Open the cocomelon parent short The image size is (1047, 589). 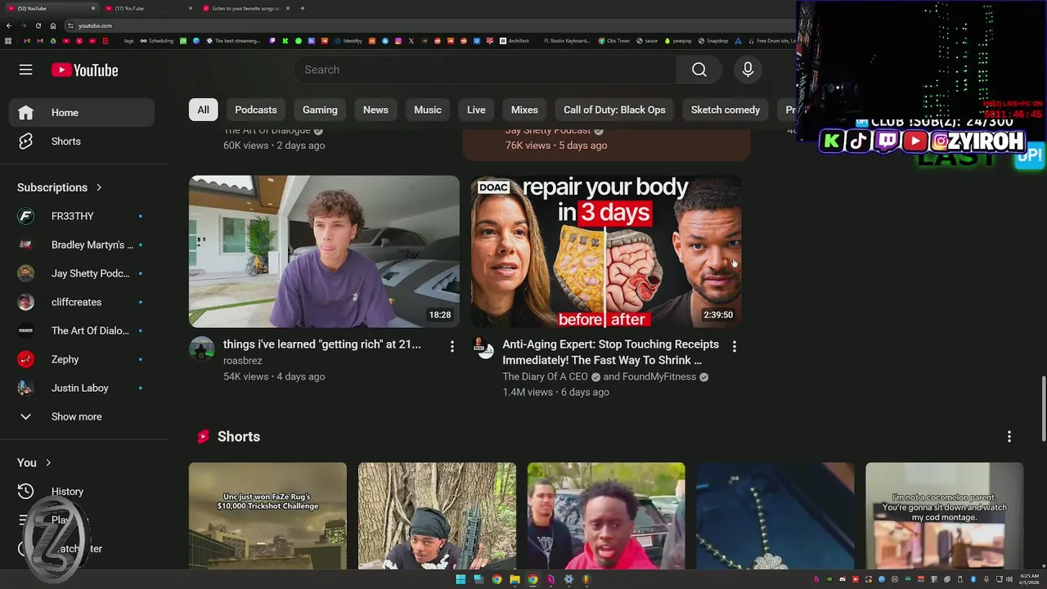(945, 516)
